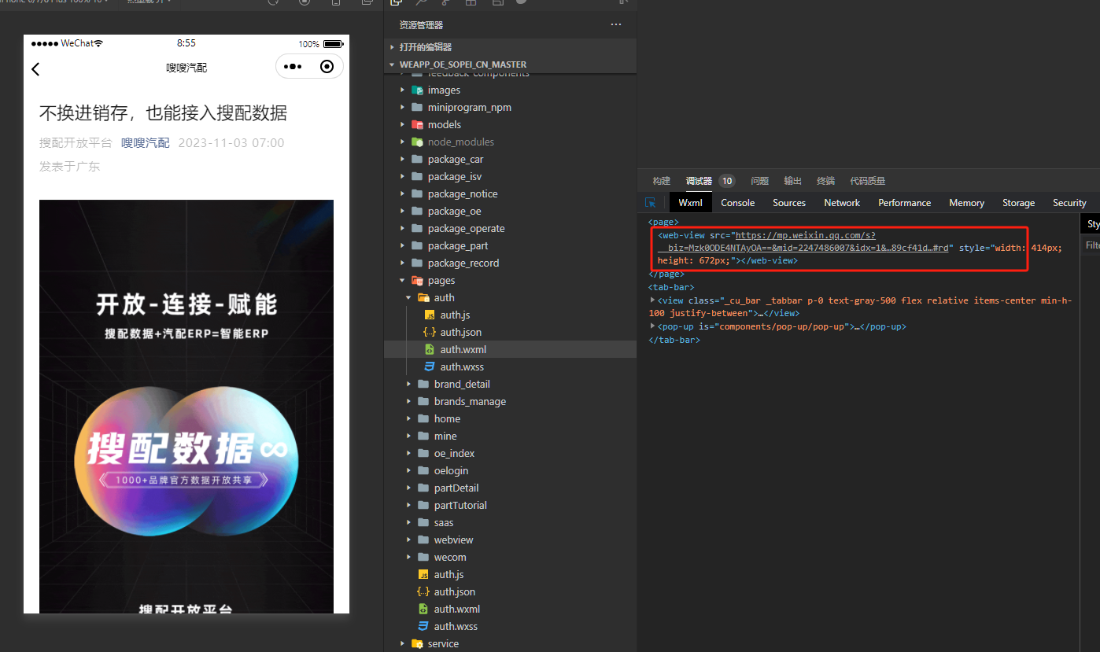Switch to the Console debugger tab
The image size is (1100, 652).
click(738, 203)
